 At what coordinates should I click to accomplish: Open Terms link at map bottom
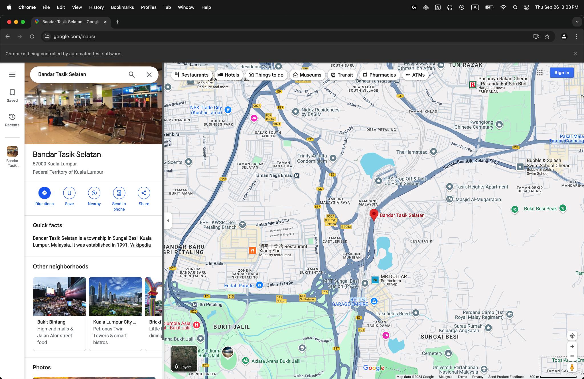tap(462, 377)
